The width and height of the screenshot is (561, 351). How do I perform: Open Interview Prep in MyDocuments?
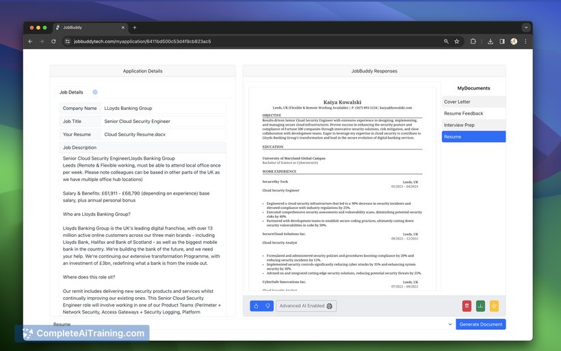(x=473, y=125)
